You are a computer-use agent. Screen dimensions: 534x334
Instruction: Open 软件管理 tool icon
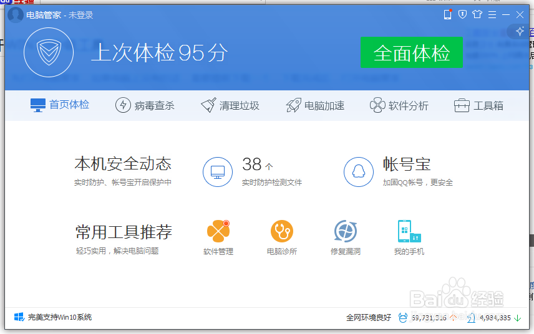218,231
